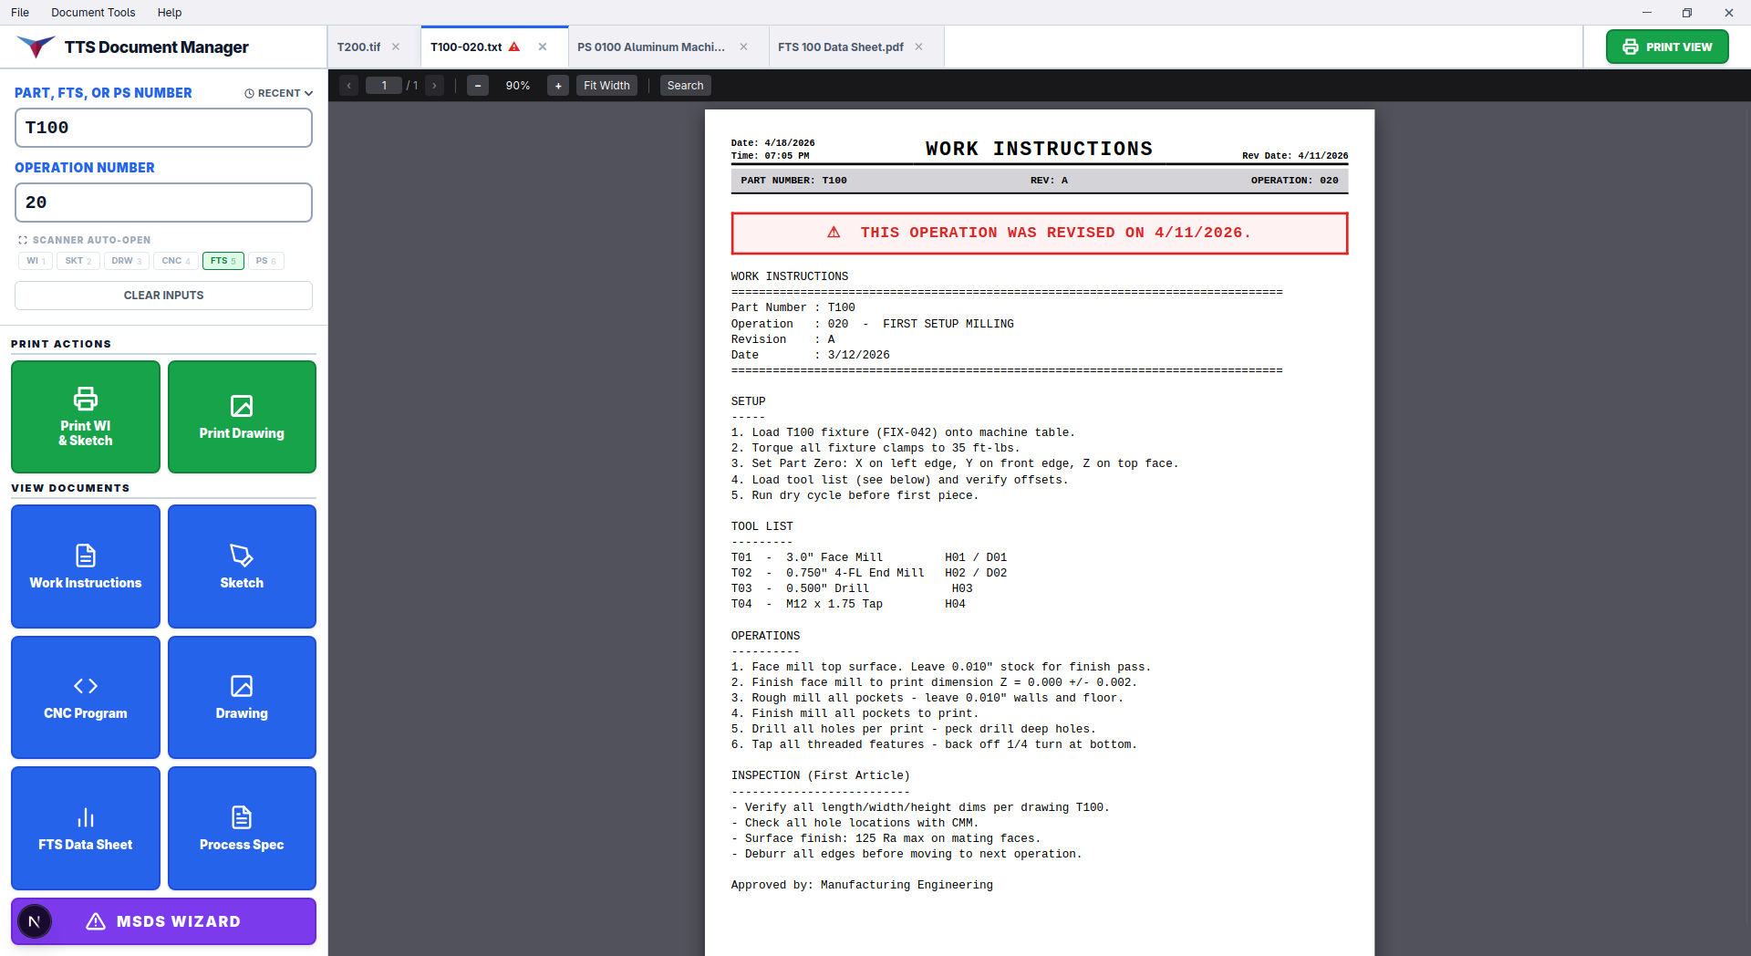Disable the FTS auto-open toggle
The height and width of the screenshot is (956, 1751).
click(223, 261)
